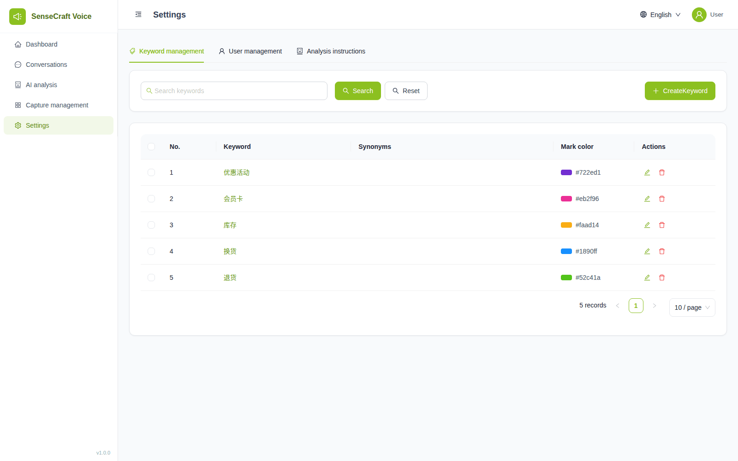Click the edit pencil icon for keyword 优惠活动
738x461 pixels.
tap(647, 172)
